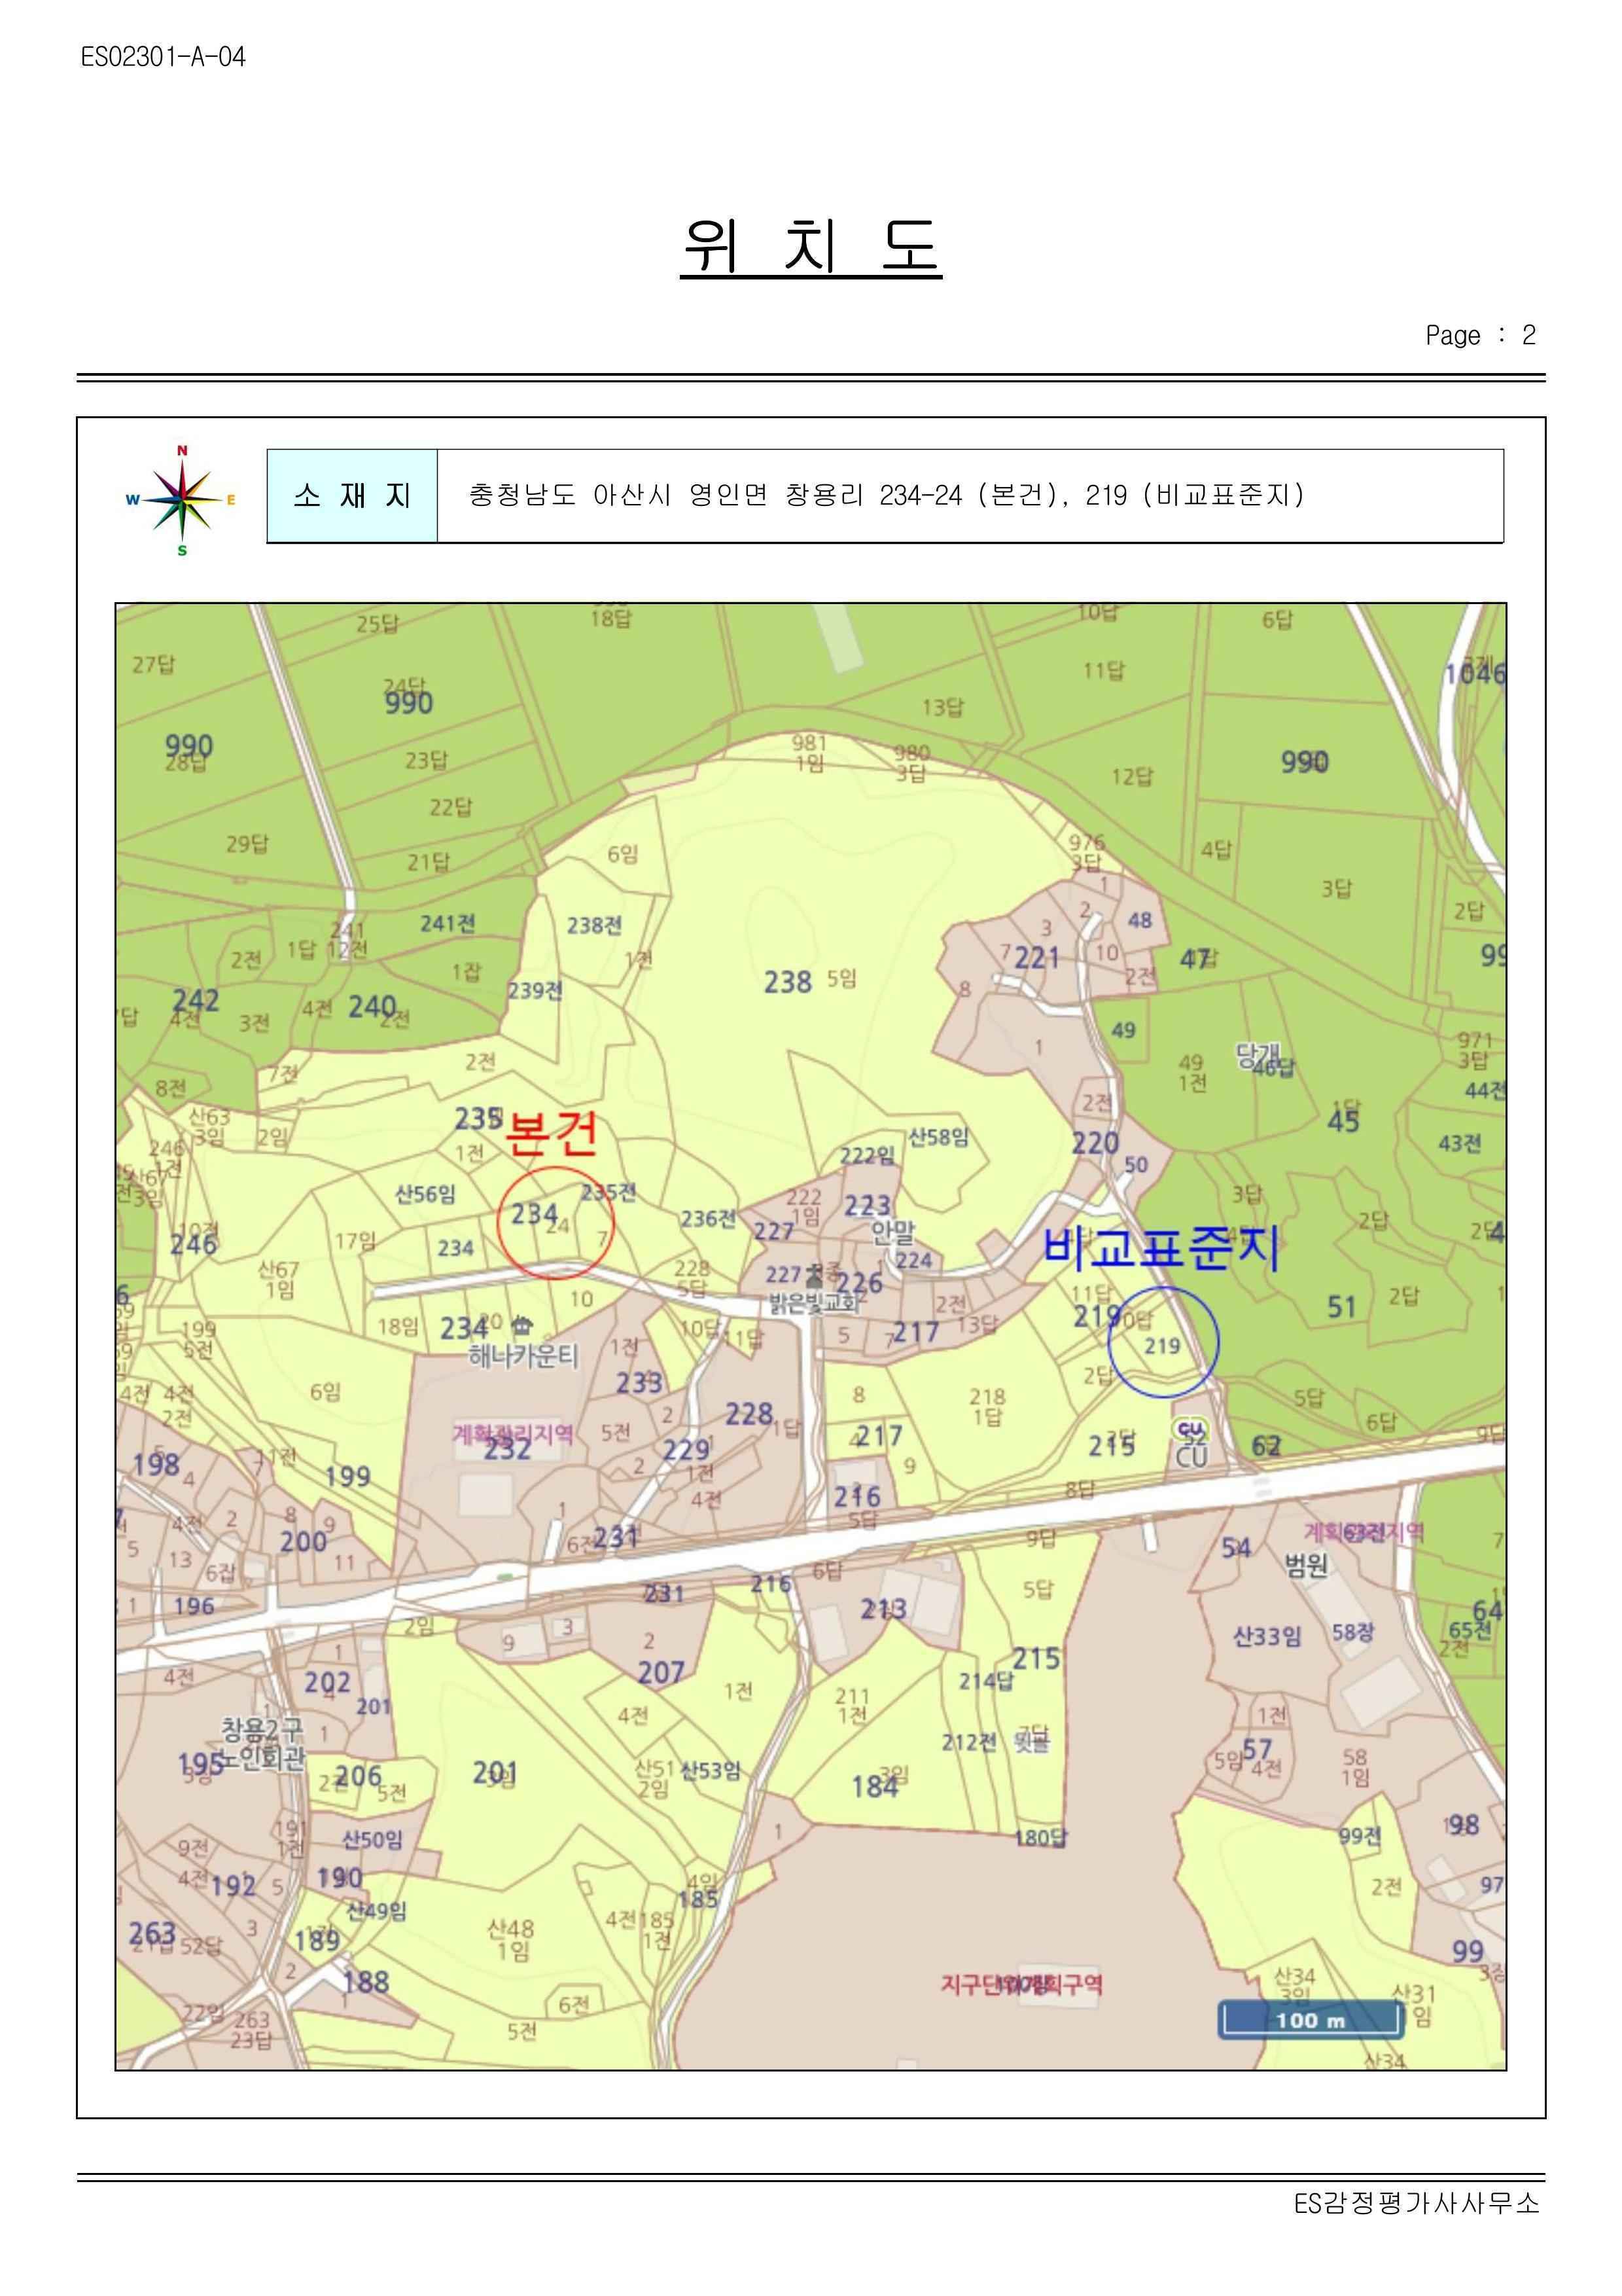Click the ES감정평가사사무소 footer text
This screenshot has width=1622, height=2296.
pos(1416,2203)
